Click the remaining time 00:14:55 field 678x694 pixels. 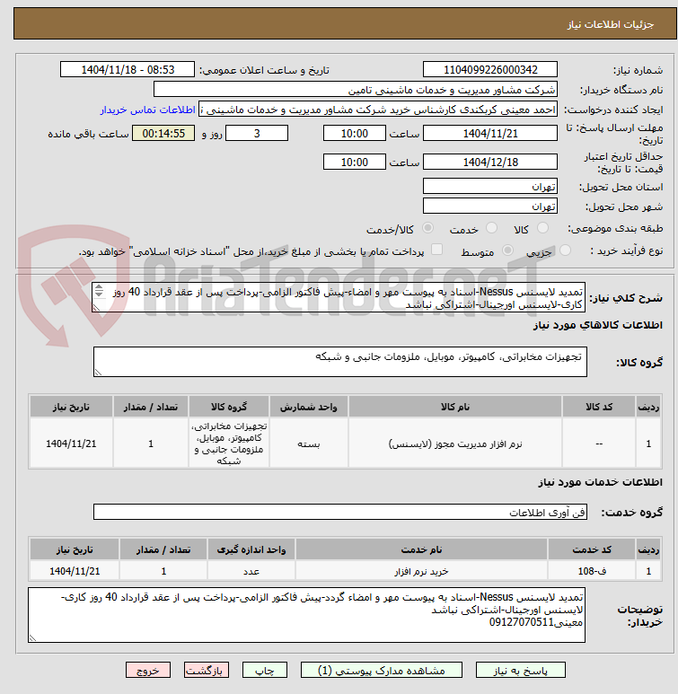pos(163,133)
